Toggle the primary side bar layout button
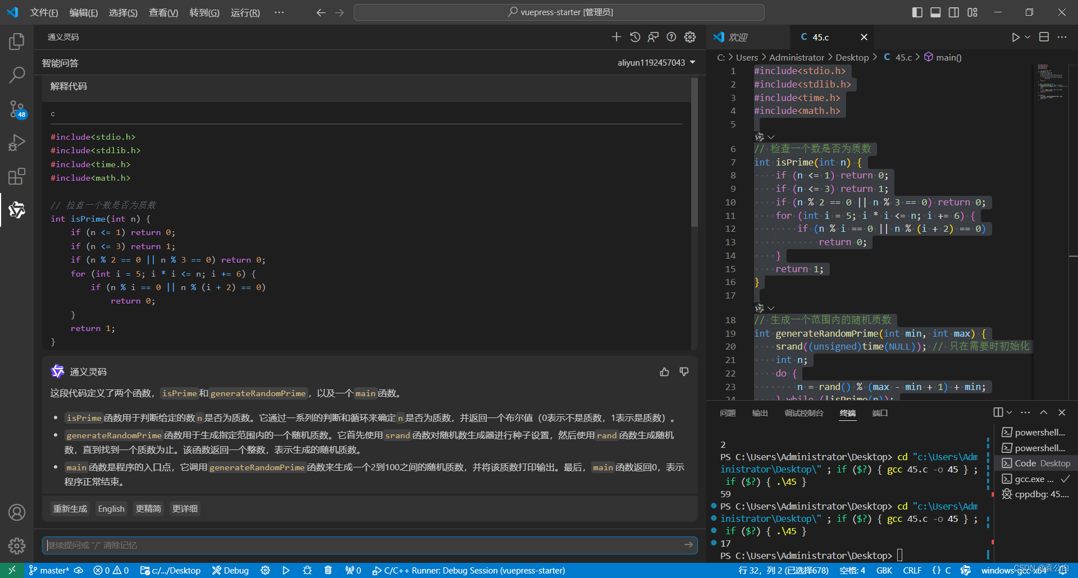 point(917,12)
